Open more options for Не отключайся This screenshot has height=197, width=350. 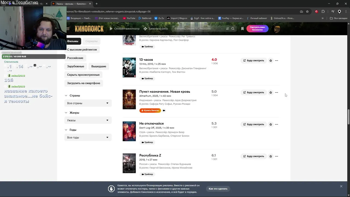tap(276, 124)
